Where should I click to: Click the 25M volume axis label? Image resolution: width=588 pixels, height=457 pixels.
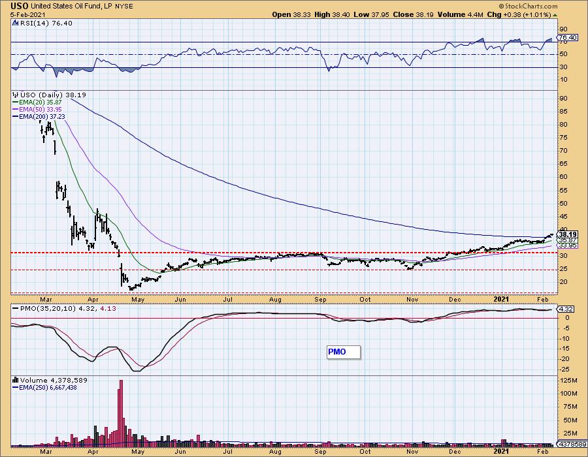pos(570,433)
